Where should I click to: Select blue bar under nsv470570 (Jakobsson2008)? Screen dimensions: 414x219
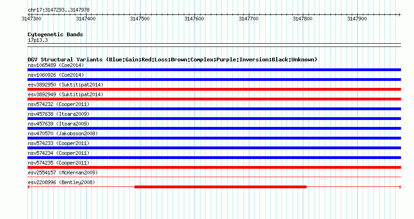pyautogui.click(x=214, y=138)
